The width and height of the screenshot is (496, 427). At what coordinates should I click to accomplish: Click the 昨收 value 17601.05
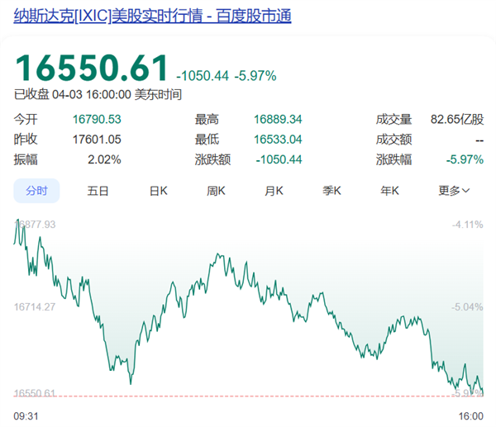pos(97,140)
